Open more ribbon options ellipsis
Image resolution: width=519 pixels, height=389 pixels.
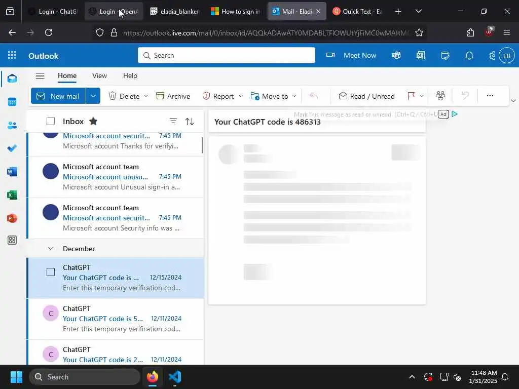click(x=490, y=96)
